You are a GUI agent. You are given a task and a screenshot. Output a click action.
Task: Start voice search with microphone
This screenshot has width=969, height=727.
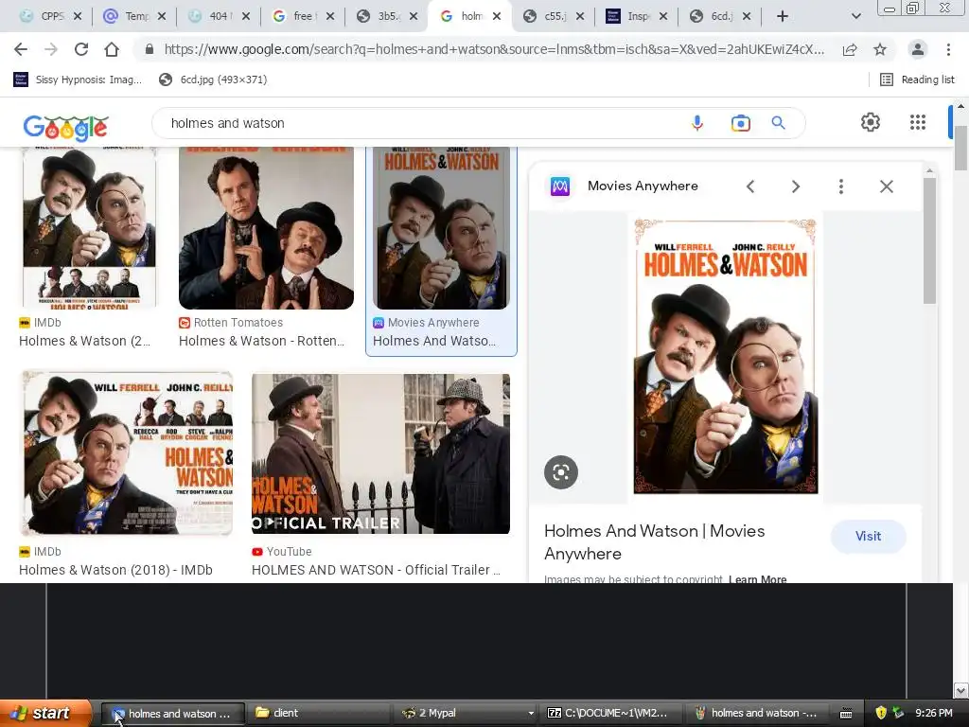click(697, 123)
